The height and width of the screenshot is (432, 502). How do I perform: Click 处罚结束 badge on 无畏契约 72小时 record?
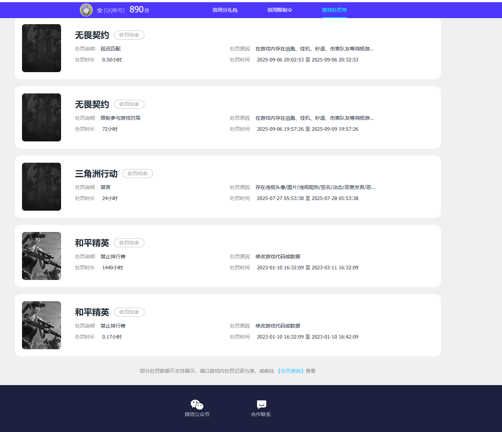[129, 104]
